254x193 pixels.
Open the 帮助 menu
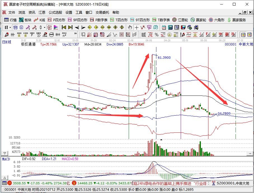pos(116,13)
